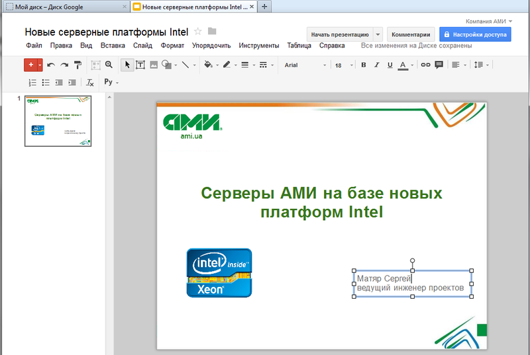Viewport: 530px width, 355px height.
Task: Open the Справка menu
Action: pyautogui.click(x=332, y=46)
